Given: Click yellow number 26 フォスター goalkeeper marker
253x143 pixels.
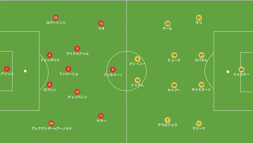Looking at the screenshot, I should [241, 70].
